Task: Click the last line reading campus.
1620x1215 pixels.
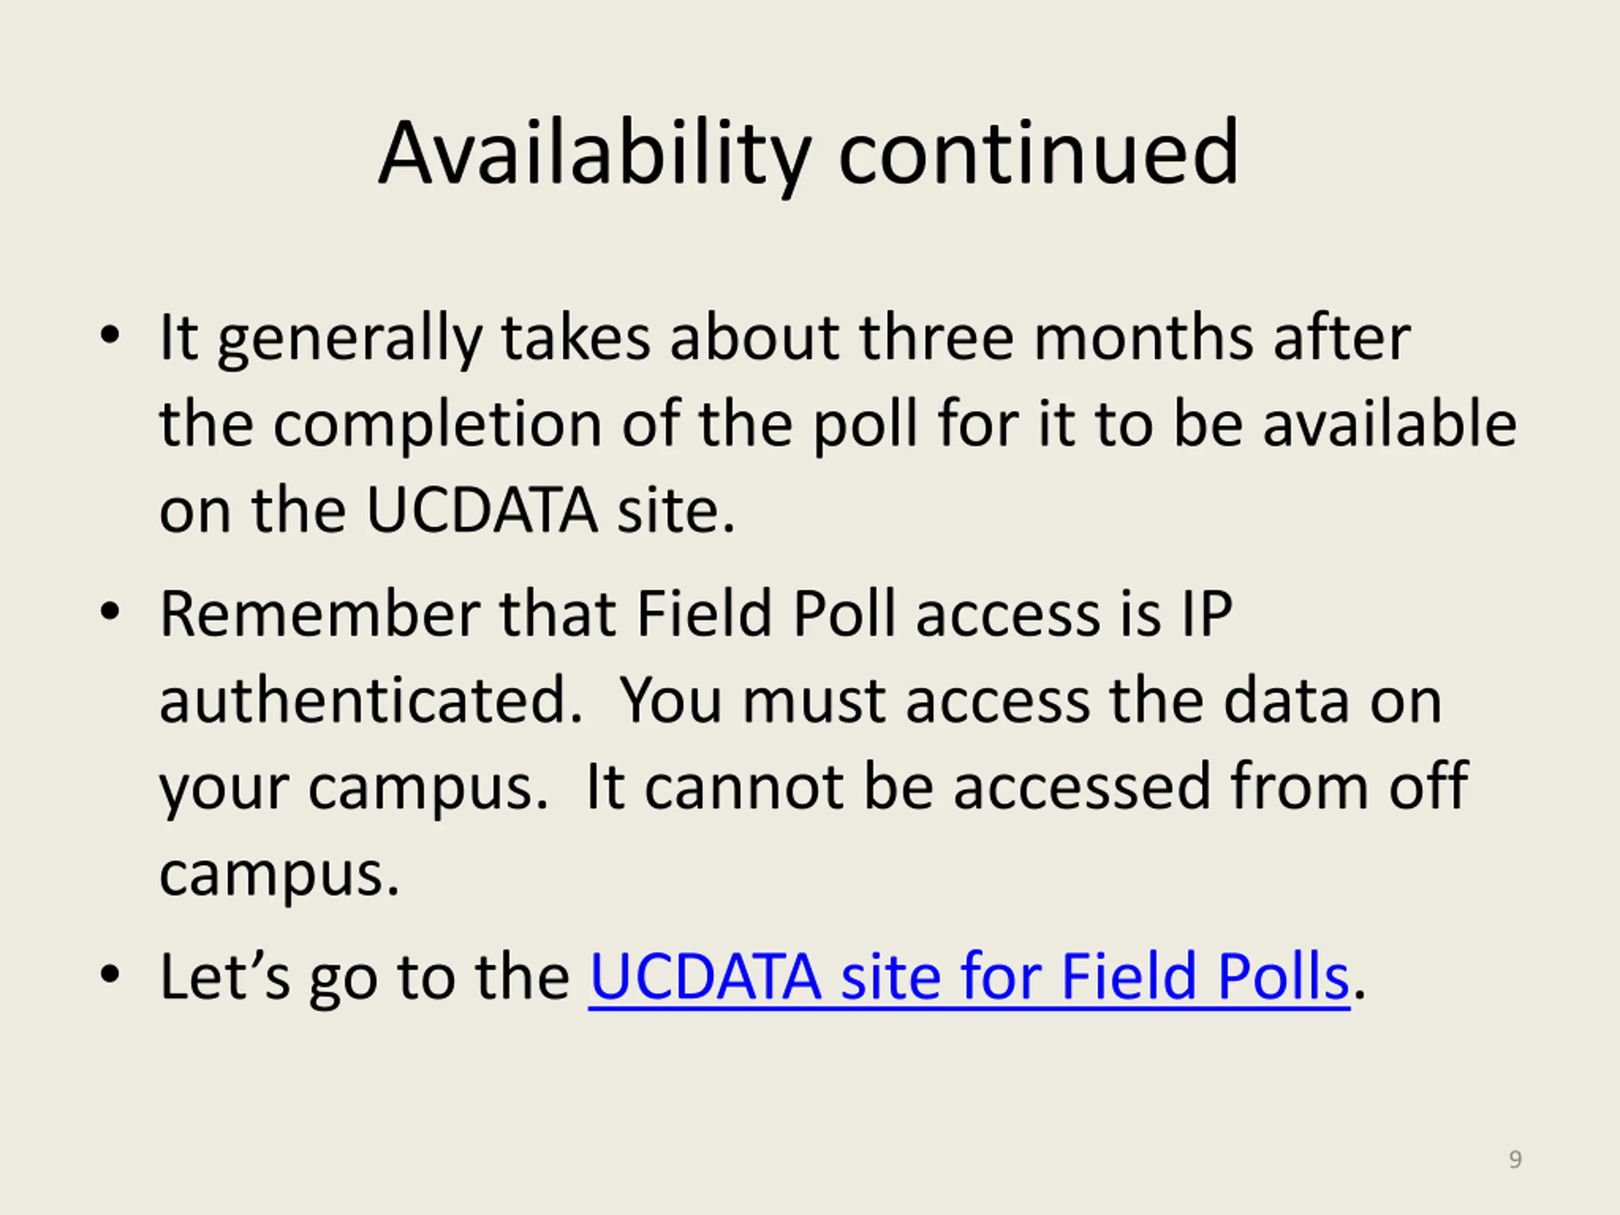Action: [x=280, y=875]
